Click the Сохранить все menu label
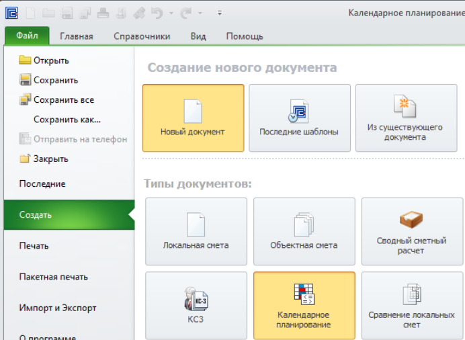The image size is (465, 340). [x=64, y=100]
